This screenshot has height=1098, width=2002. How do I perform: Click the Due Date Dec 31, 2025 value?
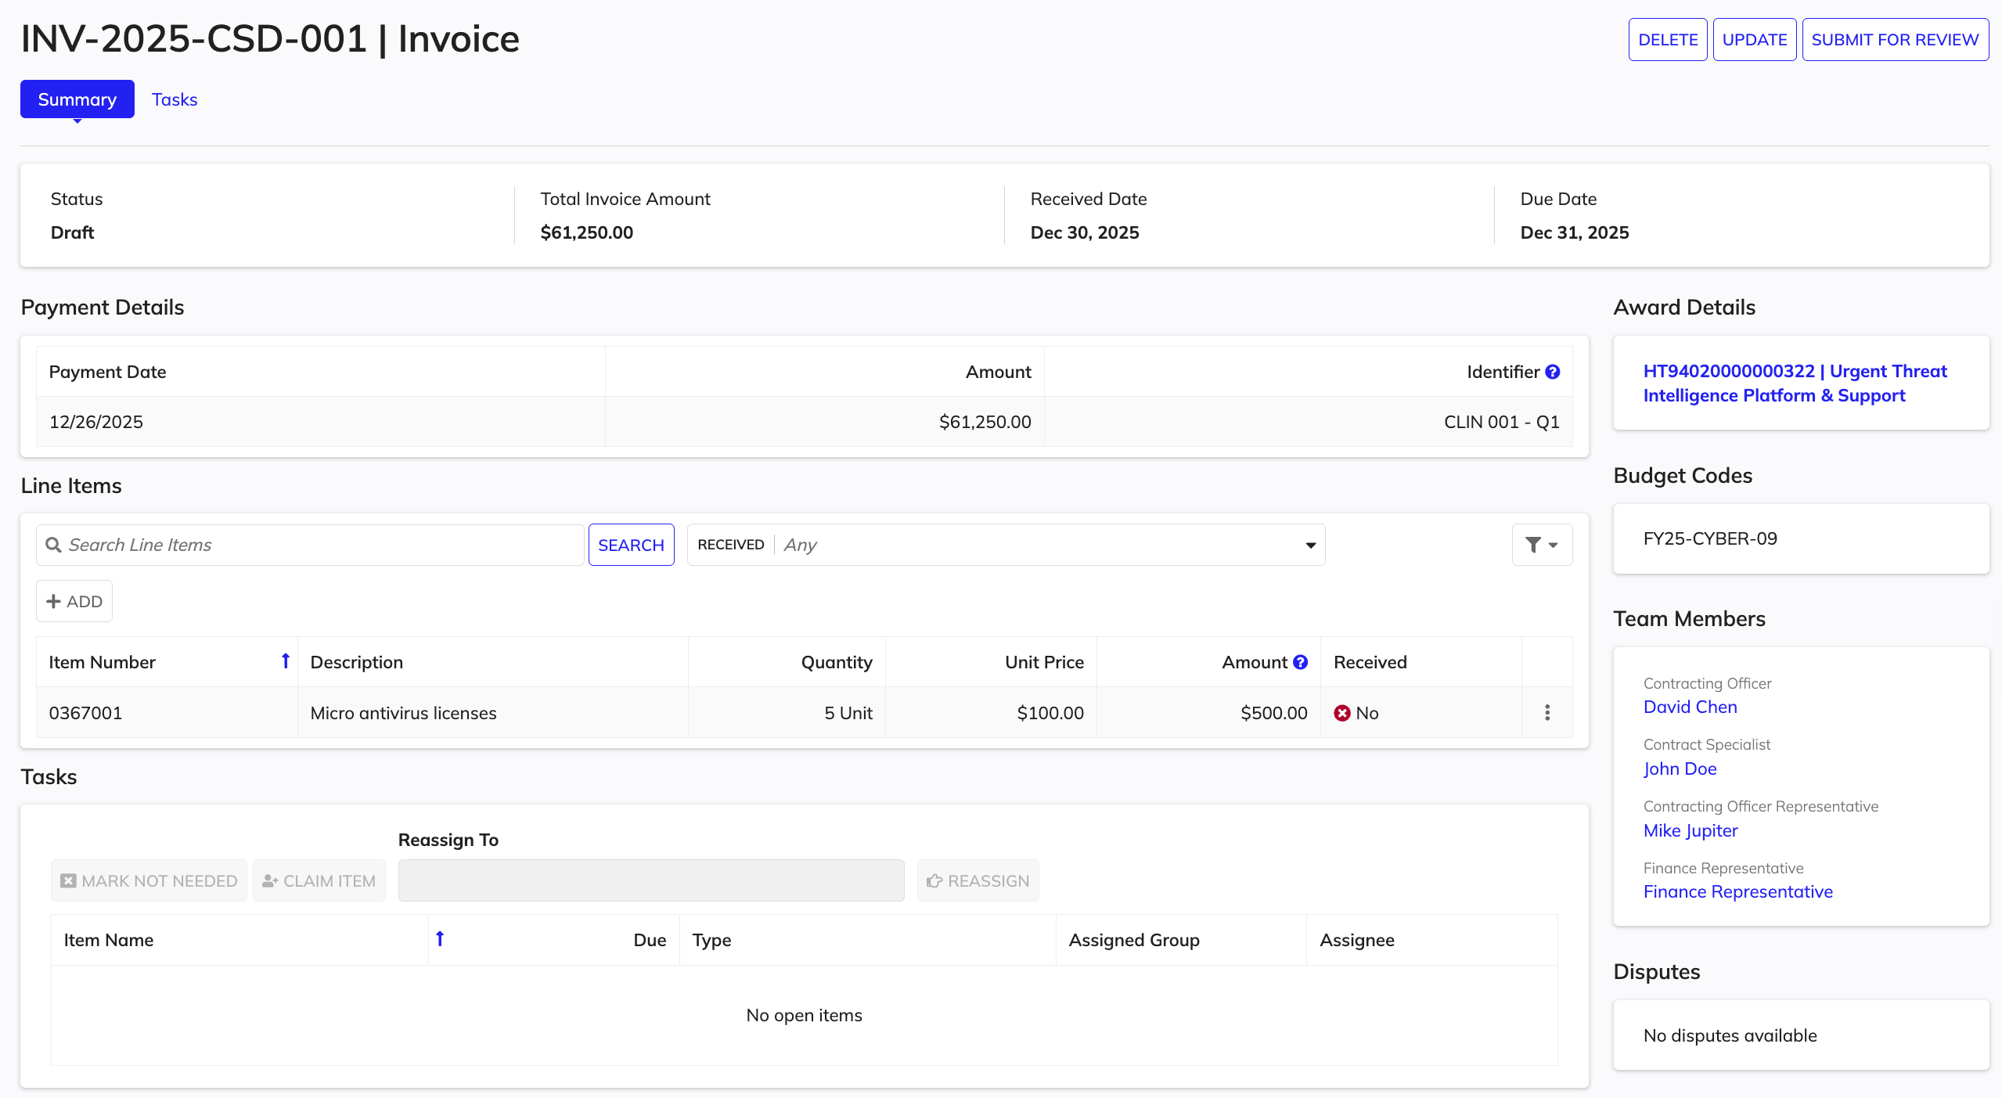[1574, 232]
